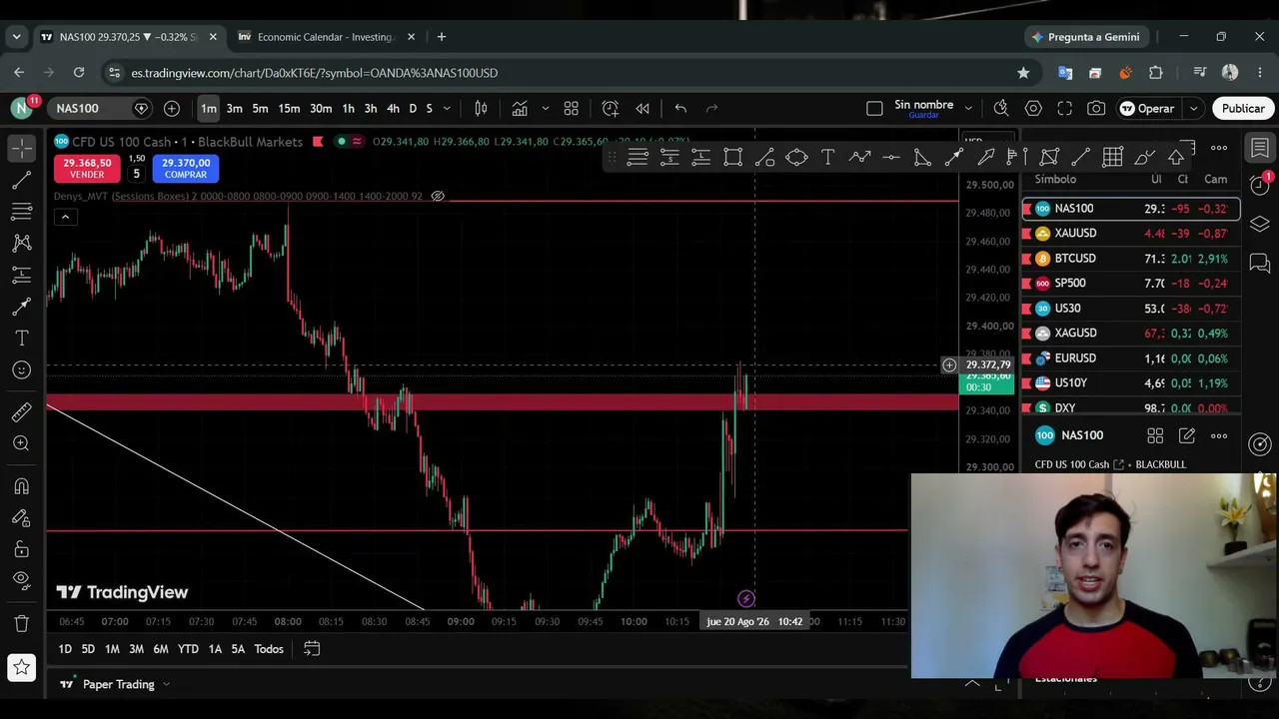Enter fullscreen chart mode
This screenshot has height=719, width=1279.
(1065, 108)
